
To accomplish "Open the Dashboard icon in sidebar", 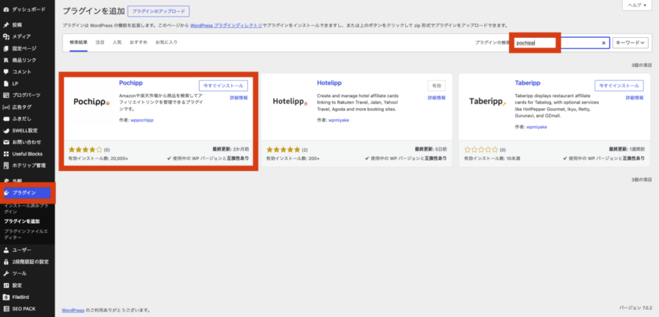I will (6, 9).
